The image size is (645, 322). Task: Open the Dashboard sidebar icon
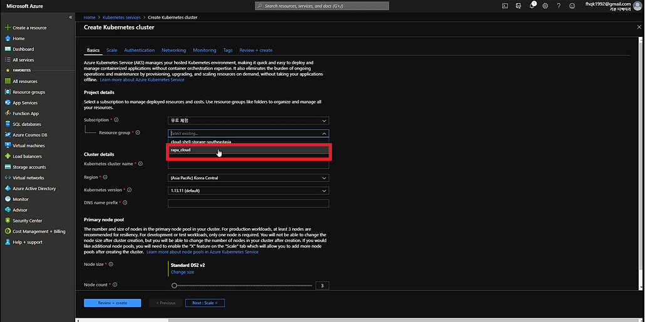pyautogui.click(x=8, y=49)
